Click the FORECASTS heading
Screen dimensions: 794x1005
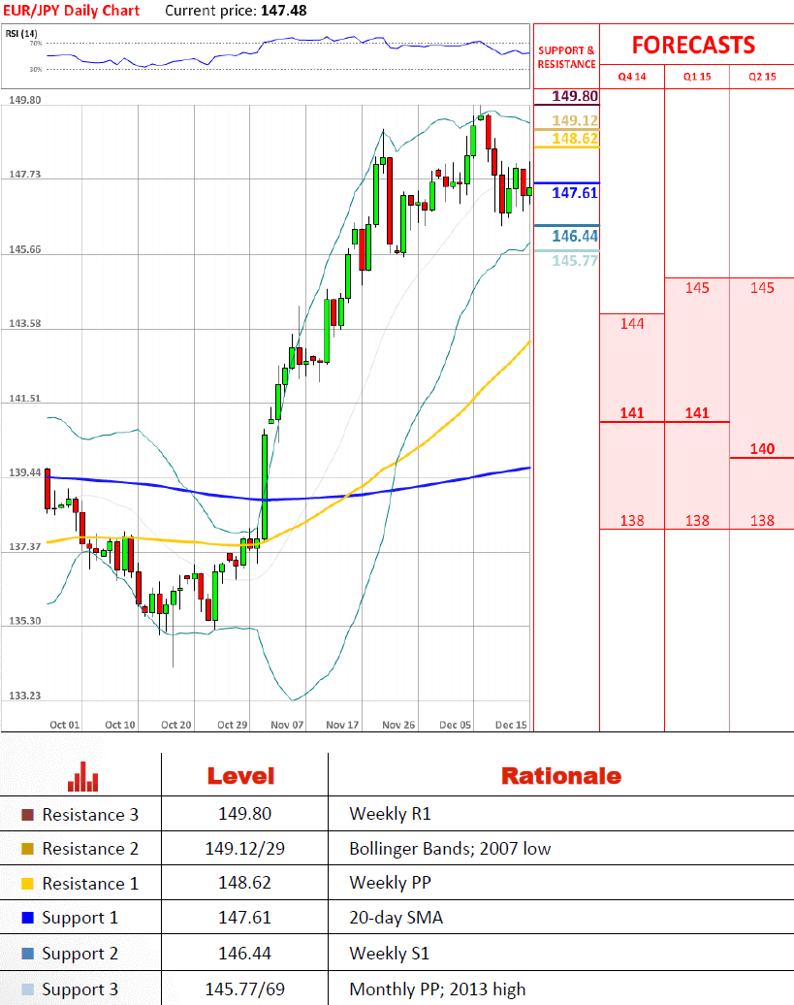693,45
